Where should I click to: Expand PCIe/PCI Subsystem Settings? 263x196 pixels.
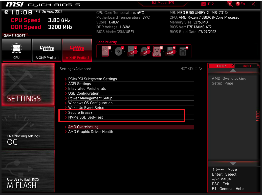(129, 79)
